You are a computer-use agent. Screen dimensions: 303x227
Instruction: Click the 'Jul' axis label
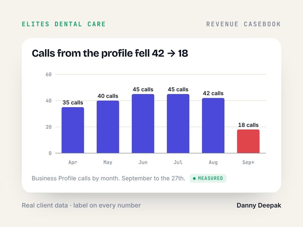(x=178, y=162)
